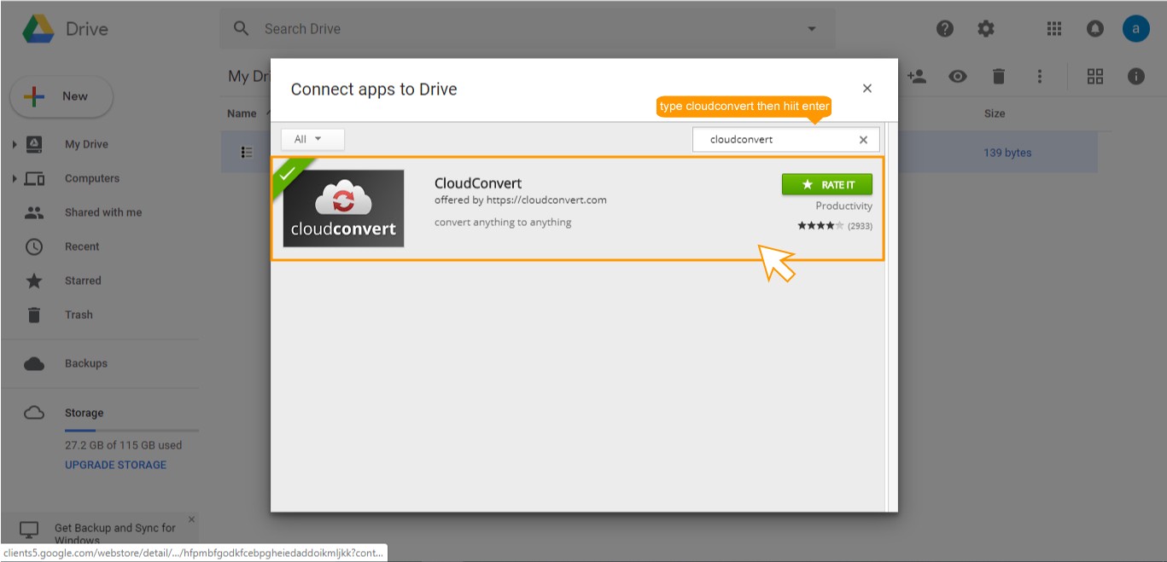
Task: Click the dialog vertical scrollbar
Action: (885, 316)
